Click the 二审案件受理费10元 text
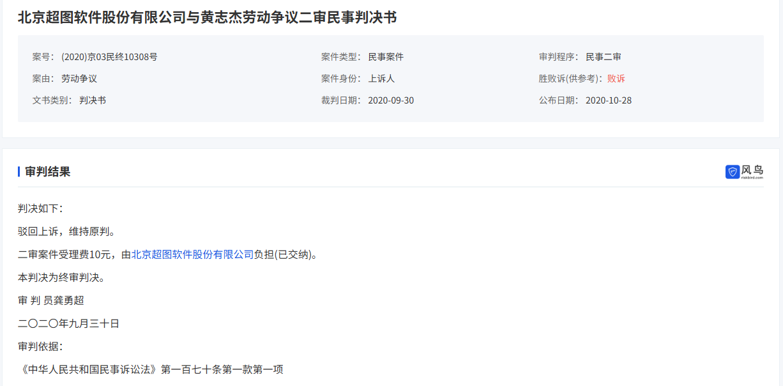Viewport: 783px width, 386px height. click(x=64, y=254)
